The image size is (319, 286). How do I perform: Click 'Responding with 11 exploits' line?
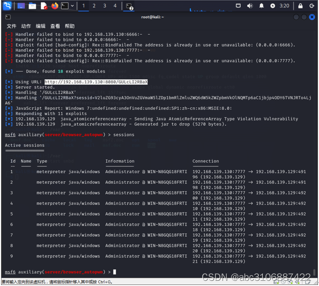[x=51, y=113]
